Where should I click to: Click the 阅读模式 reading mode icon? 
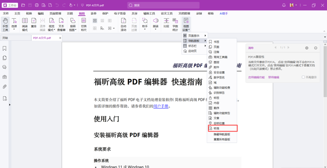25,24
